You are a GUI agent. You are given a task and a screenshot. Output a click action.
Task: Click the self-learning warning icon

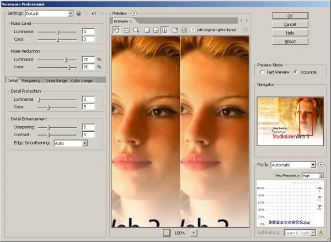point(321,233)
